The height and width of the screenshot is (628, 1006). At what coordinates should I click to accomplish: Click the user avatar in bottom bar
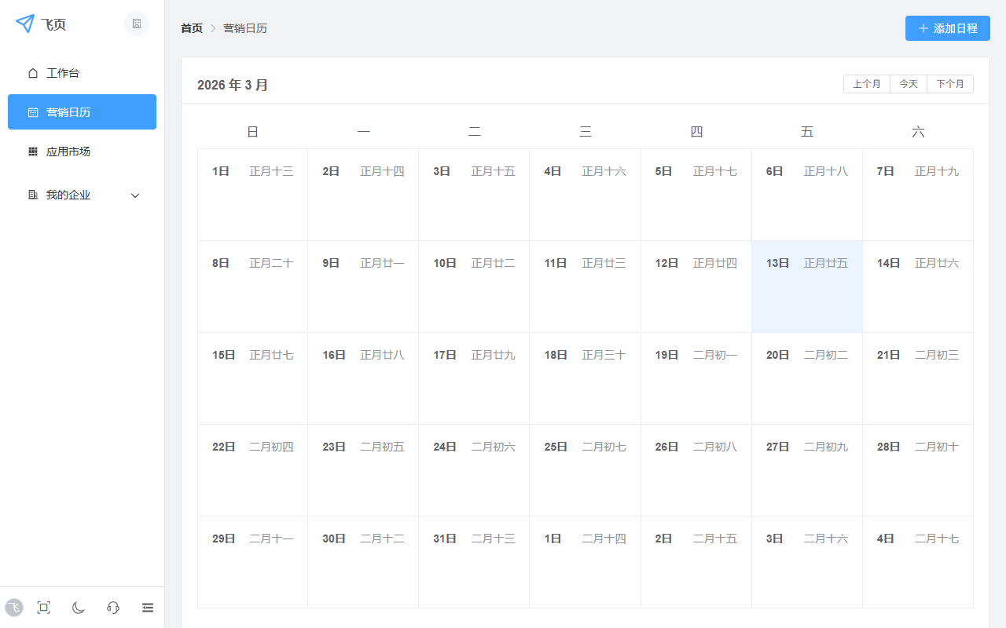click(x=14, y=608)
